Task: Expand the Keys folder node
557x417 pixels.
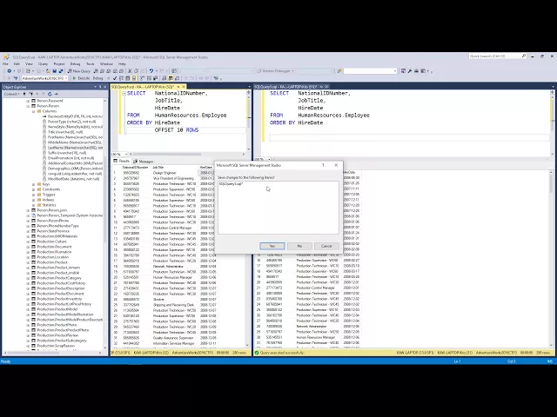Action: 34,184
